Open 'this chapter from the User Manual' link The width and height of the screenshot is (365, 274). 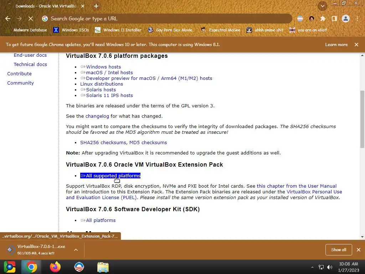coord(297,186)
